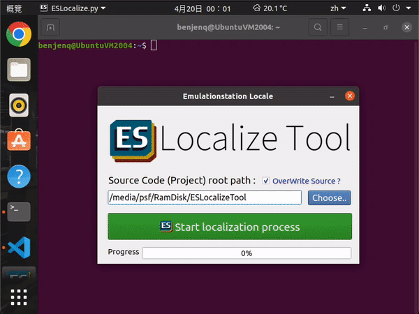
Task: Expand the system menu arrow
Action: [x=409, y=8]
